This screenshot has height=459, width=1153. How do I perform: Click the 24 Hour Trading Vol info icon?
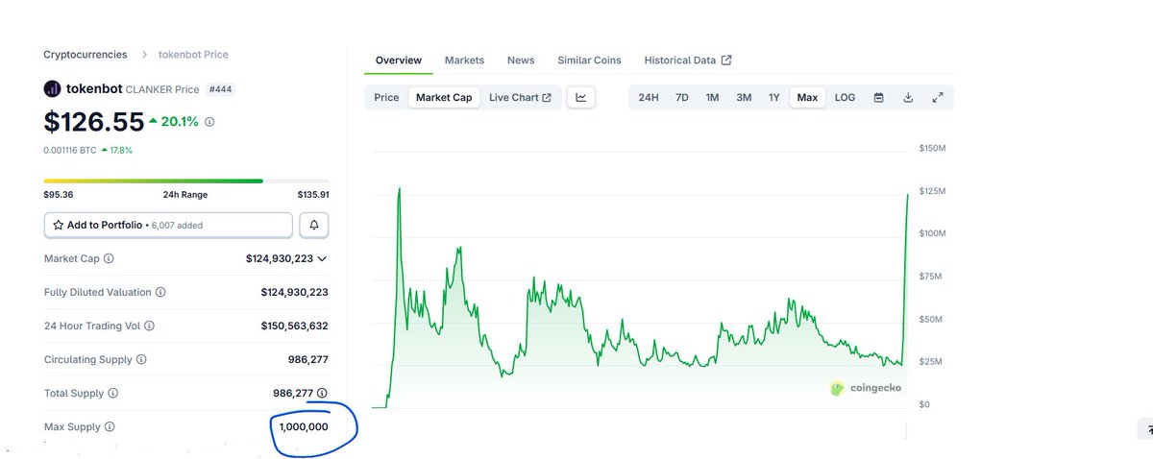(149, 326)
